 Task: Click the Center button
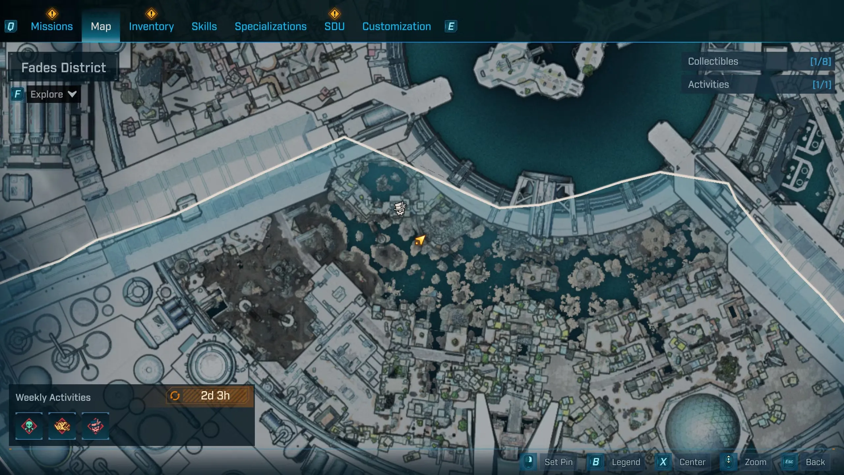[692, 462]
